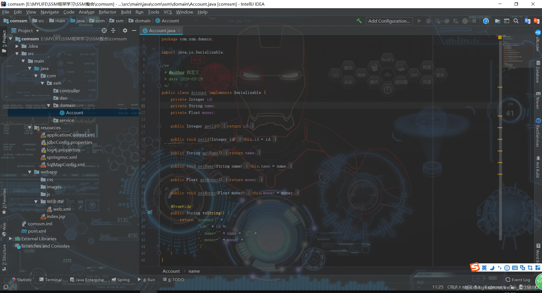This screenshot has height=293, width=542.
Task: Open the Ant Build tool window
Action: pyautogui.click(x=538, y=167)
